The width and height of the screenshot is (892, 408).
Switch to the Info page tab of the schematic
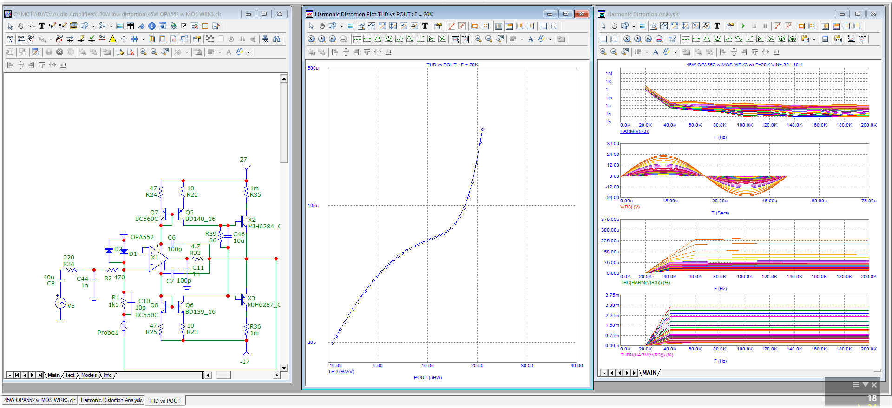coord(107,375)
